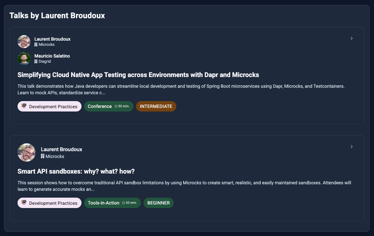Select the Conference session type tag

point(100,106)
